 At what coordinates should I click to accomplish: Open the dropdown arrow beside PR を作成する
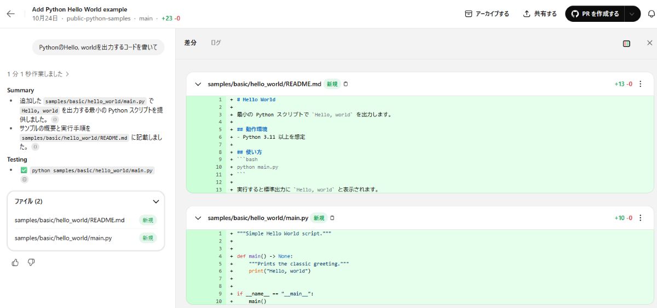(x=633, y=14)
